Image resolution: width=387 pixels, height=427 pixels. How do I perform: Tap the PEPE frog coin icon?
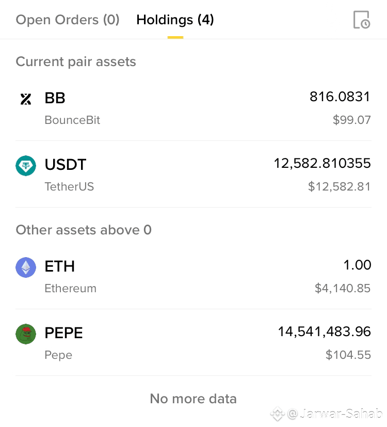point(26,334)
